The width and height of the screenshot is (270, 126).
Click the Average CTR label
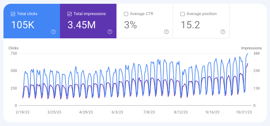click(142, 14)
